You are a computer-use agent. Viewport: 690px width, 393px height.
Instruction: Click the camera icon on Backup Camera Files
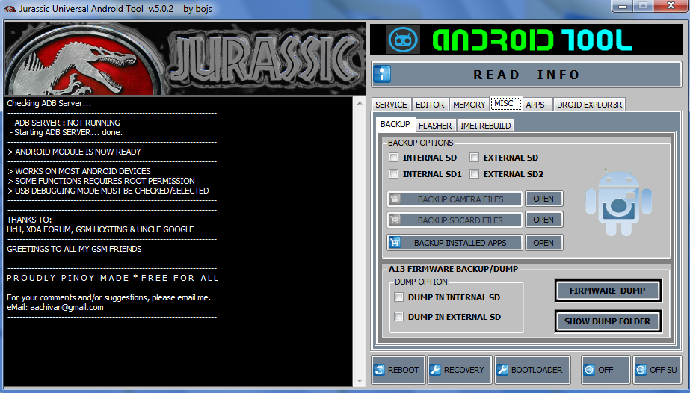[x=395, y=199]
